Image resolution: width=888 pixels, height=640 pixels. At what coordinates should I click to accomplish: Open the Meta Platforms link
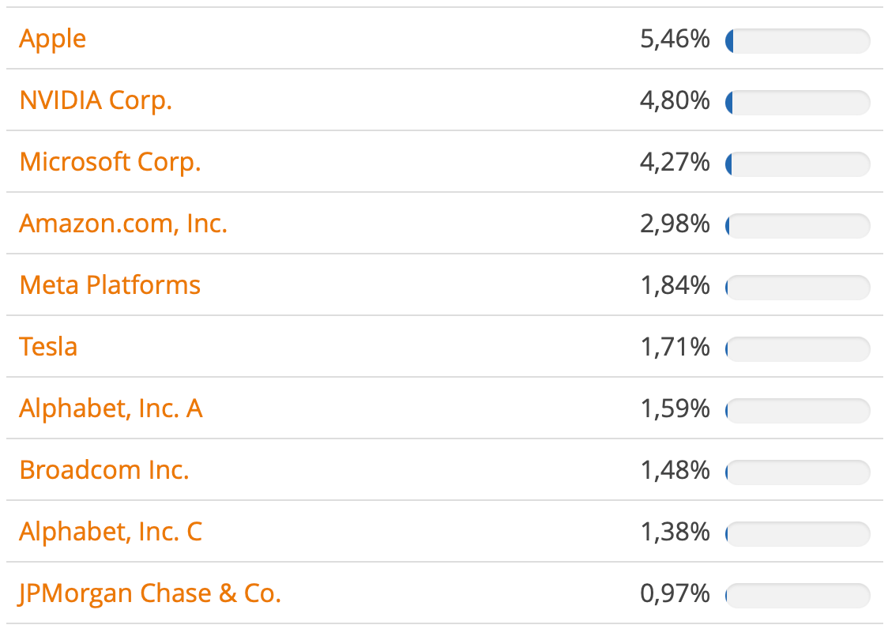tap(110, 285)
